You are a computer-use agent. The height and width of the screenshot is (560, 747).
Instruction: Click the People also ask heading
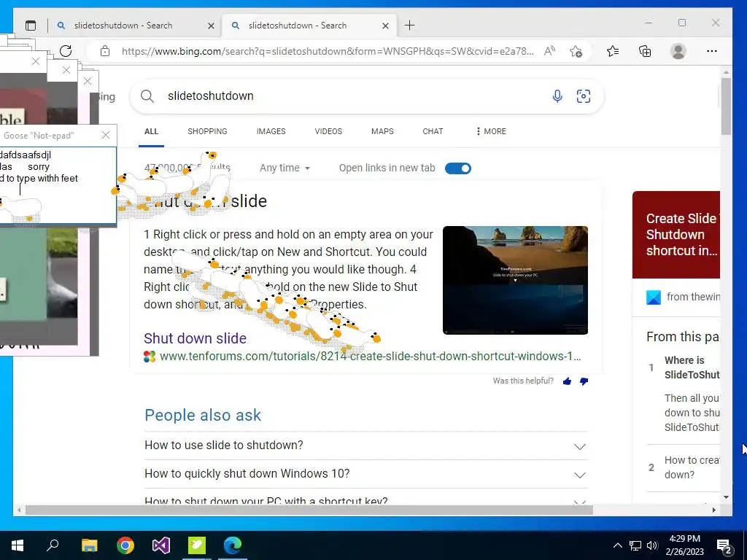tap(203, 415)
